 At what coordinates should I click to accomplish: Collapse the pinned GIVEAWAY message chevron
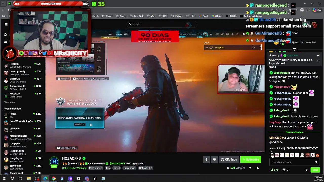[x=318, y=61]
